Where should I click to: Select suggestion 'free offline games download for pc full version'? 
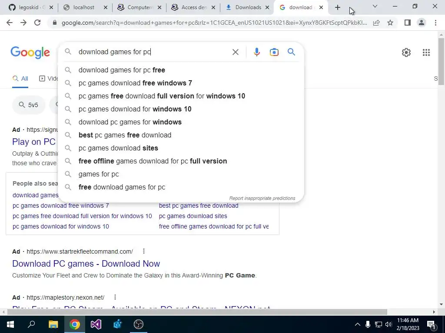[x=181, y=161]
